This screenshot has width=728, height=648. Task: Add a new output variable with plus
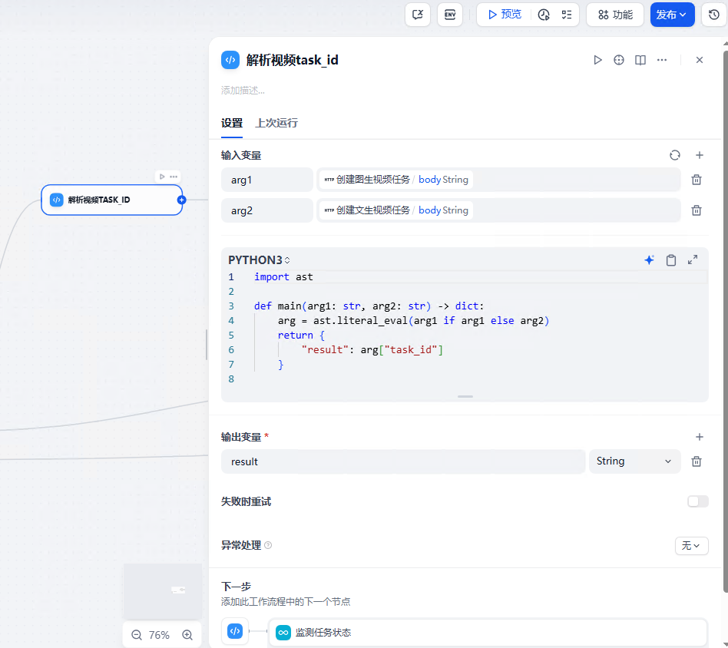(700, 437)
